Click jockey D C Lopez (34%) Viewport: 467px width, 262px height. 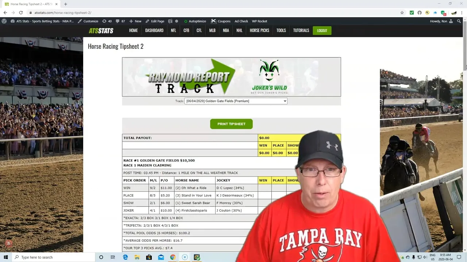point(230,188)
